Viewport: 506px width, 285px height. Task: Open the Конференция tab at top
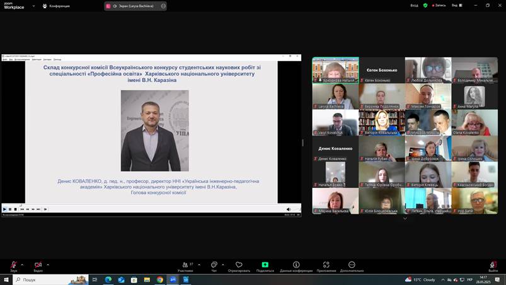(55, 6)
